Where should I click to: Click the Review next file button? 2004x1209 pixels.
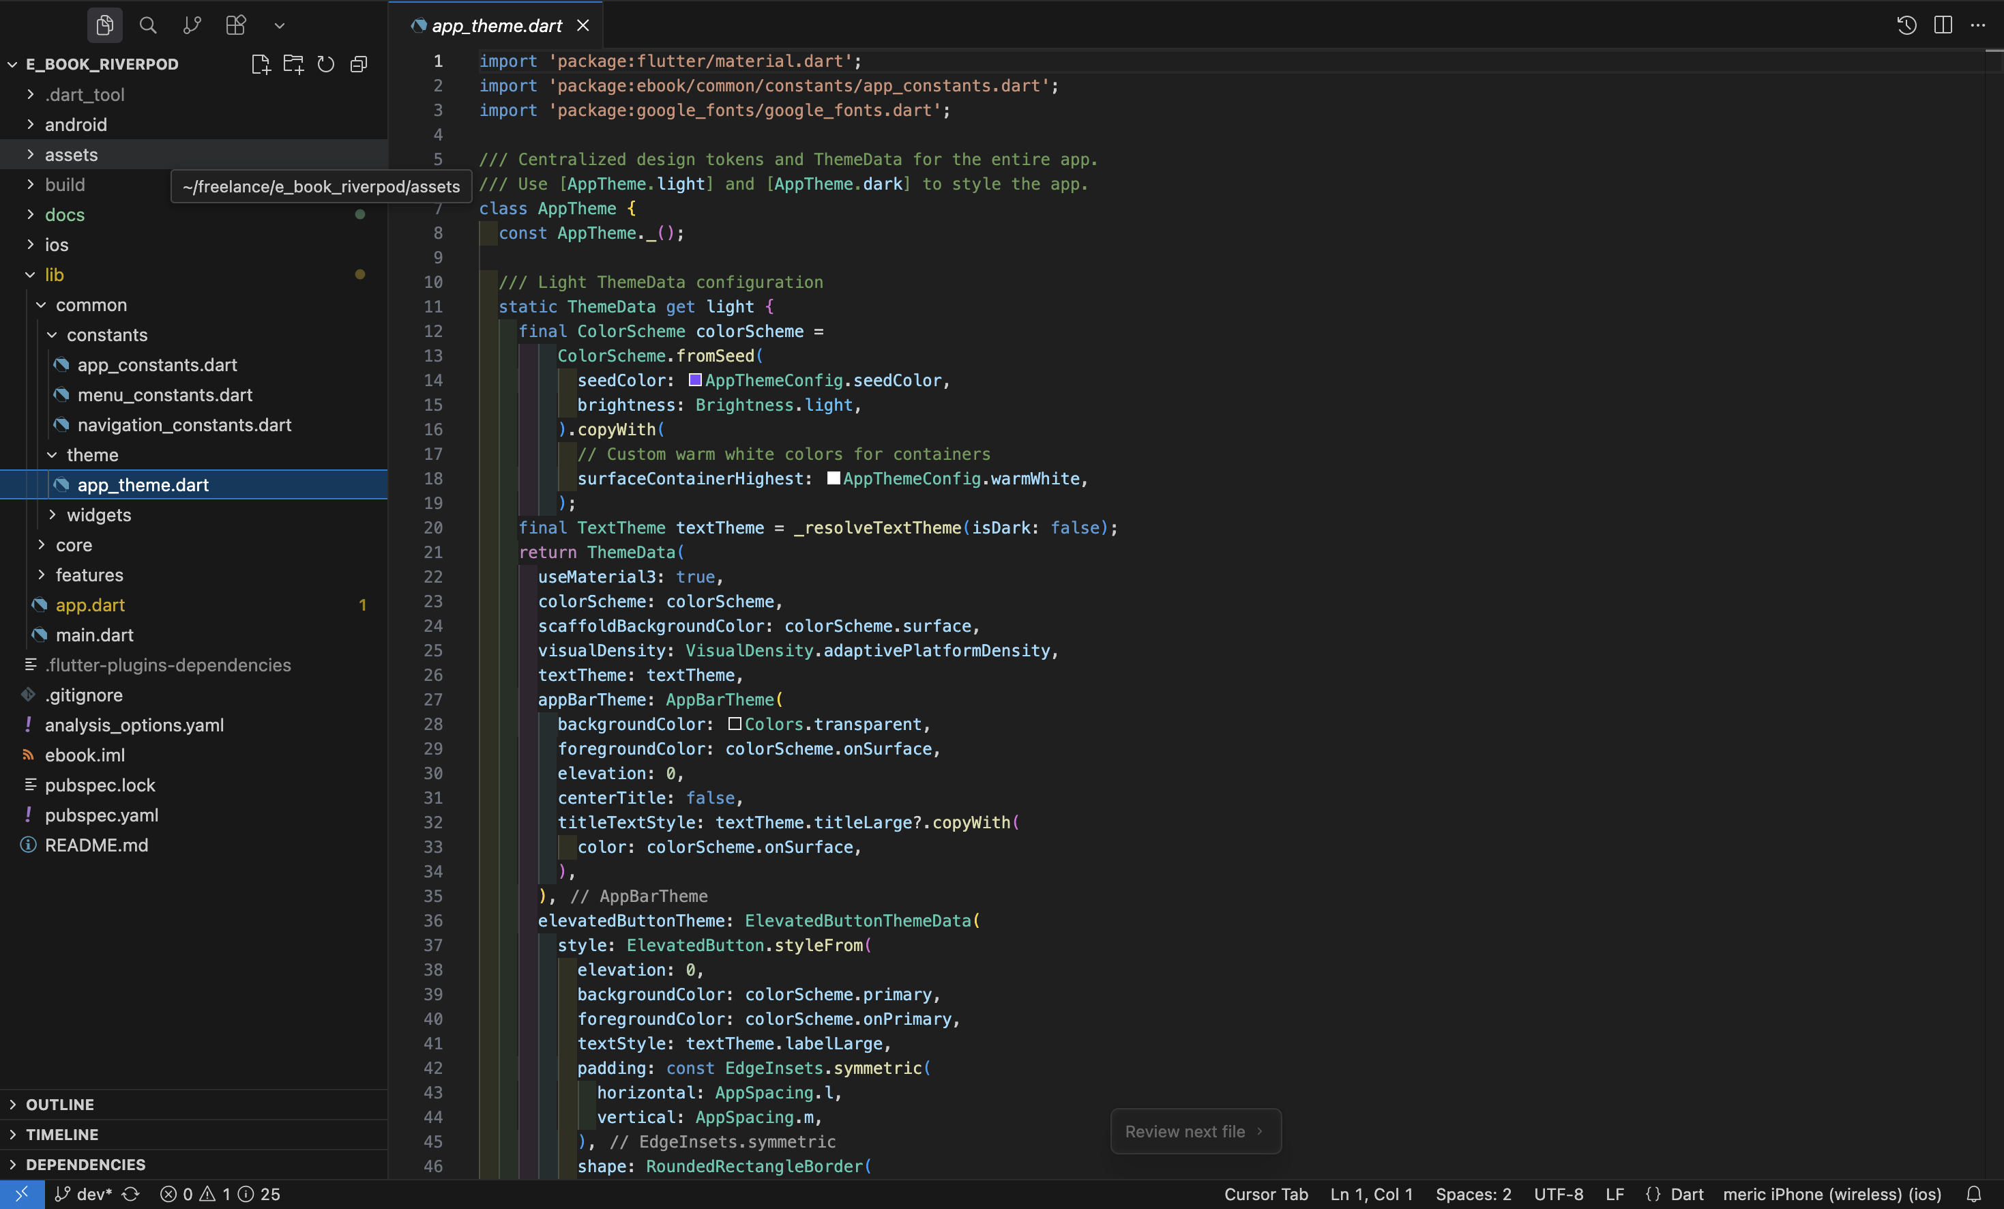(1195, 1131)
